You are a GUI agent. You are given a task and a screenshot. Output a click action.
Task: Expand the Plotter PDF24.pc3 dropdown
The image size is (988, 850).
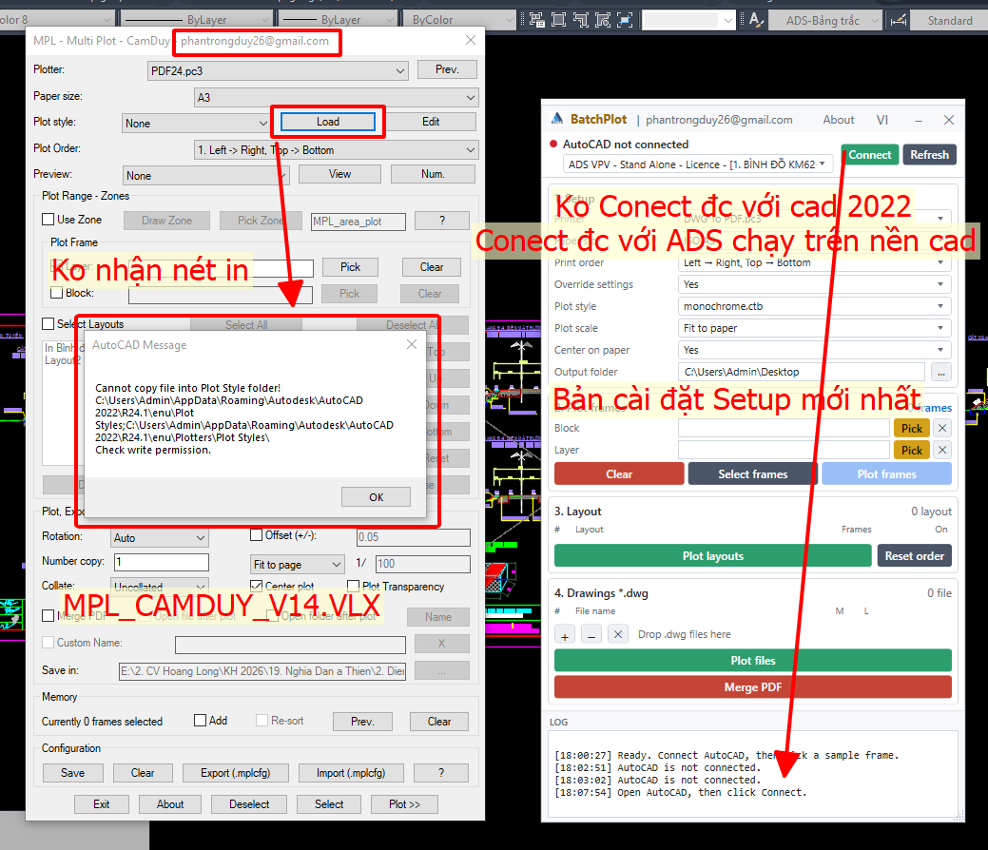pyautogui.click(x=278, y=70)
